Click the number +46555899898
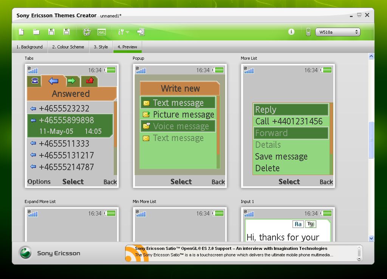Screen dimensions: 387x279 [x=67, y=120]
